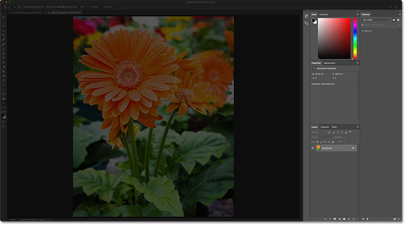Expand the Graphics section in Libraries
The width and height of the screenshot is (405, 225).
click(x=362, y=31)
